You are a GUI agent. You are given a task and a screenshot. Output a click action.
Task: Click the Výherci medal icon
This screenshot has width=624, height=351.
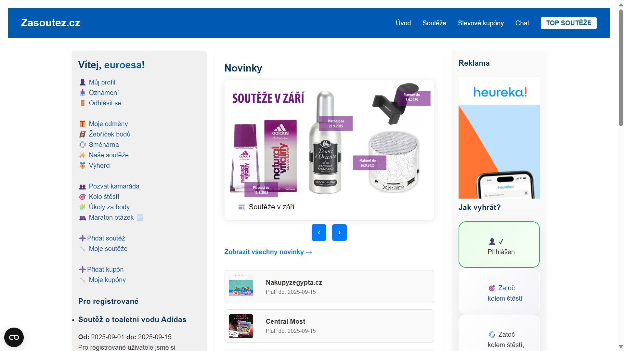83,166
